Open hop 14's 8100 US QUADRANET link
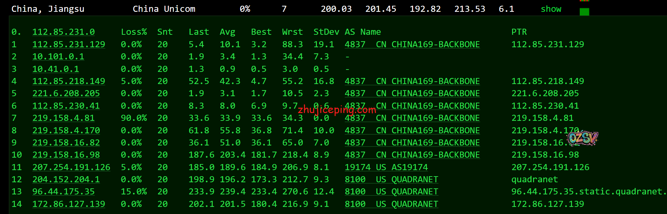This screenshot has width=667, height=214. coord(391,204)
